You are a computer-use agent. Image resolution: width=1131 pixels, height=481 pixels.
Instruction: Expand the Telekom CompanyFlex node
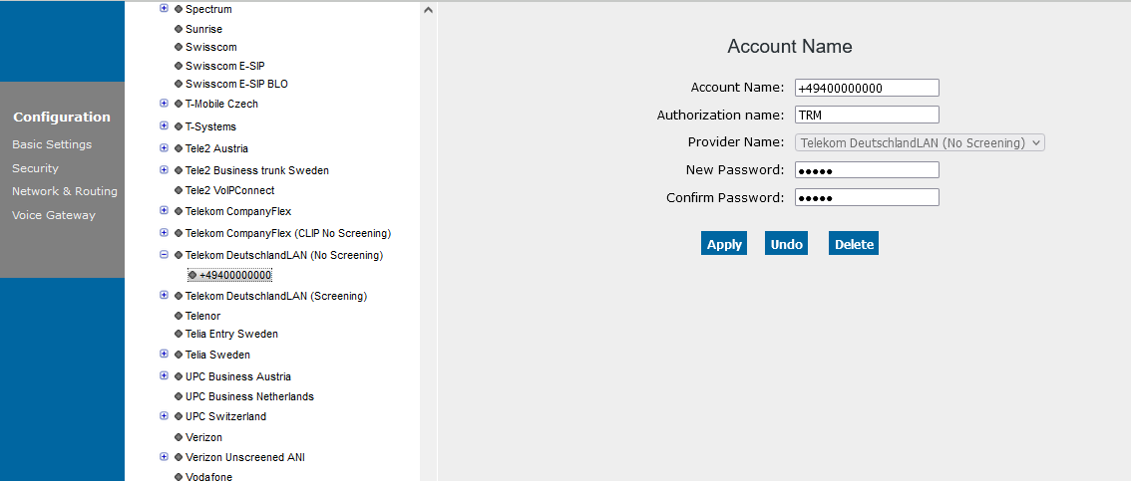click(164, 211)
